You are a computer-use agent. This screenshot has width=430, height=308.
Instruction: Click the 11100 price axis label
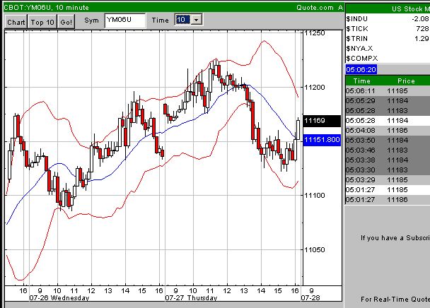[315, 195]
